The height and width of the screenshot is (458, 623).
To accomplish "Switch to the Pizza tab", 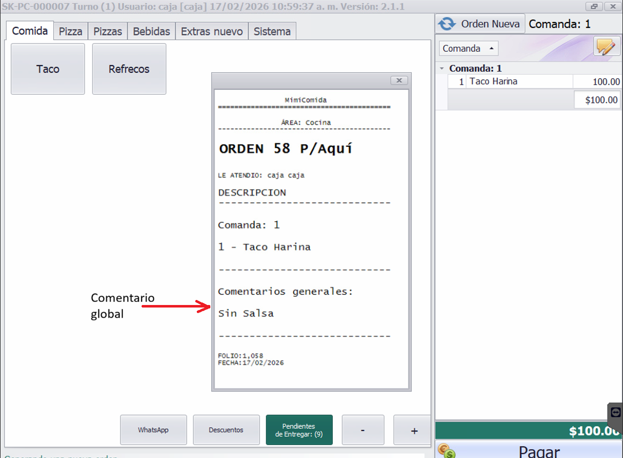I will pos(70,31).
